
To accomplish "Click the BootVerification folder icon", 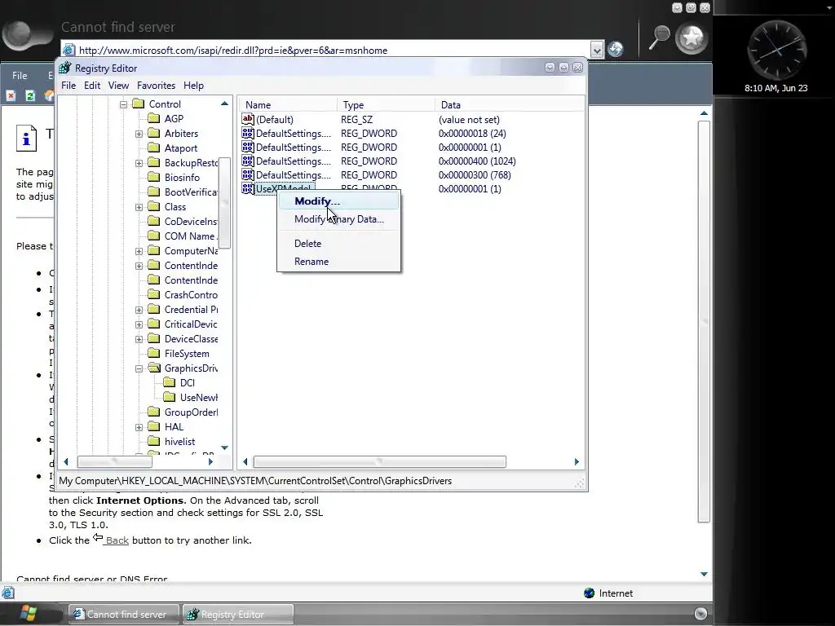I will 154,192.
